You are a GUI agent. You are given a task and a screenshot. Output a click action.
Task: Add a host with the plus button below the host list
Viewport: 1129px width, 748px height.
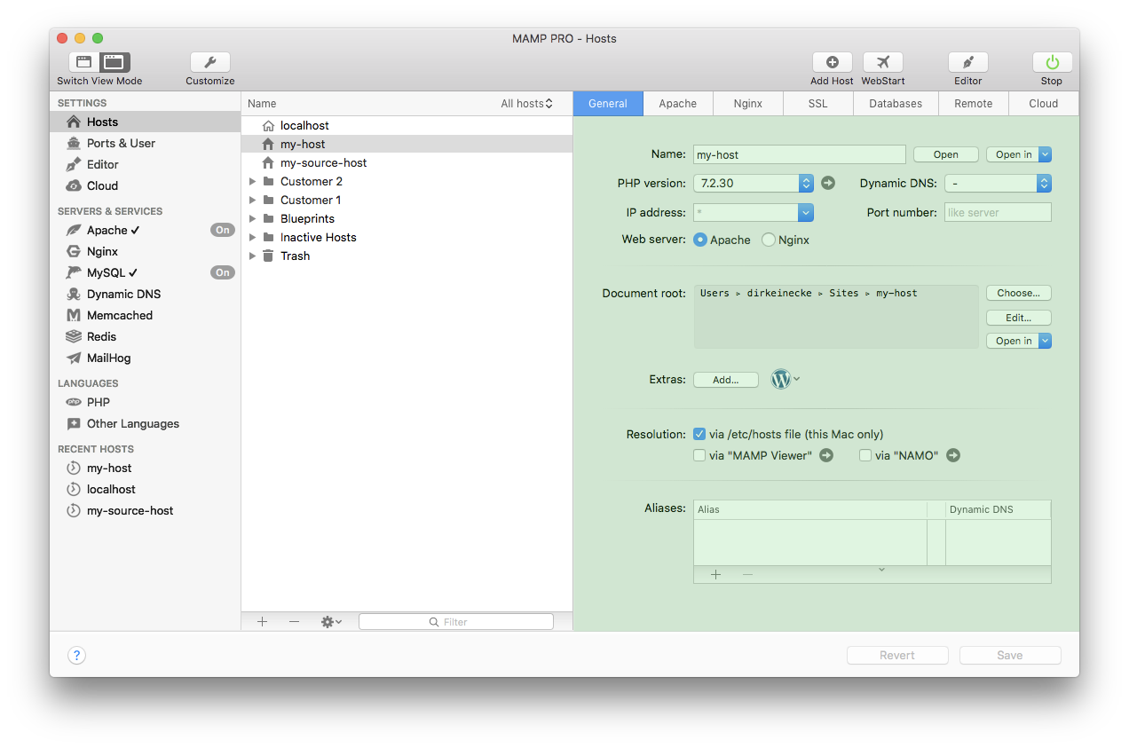tap(262, 622)
